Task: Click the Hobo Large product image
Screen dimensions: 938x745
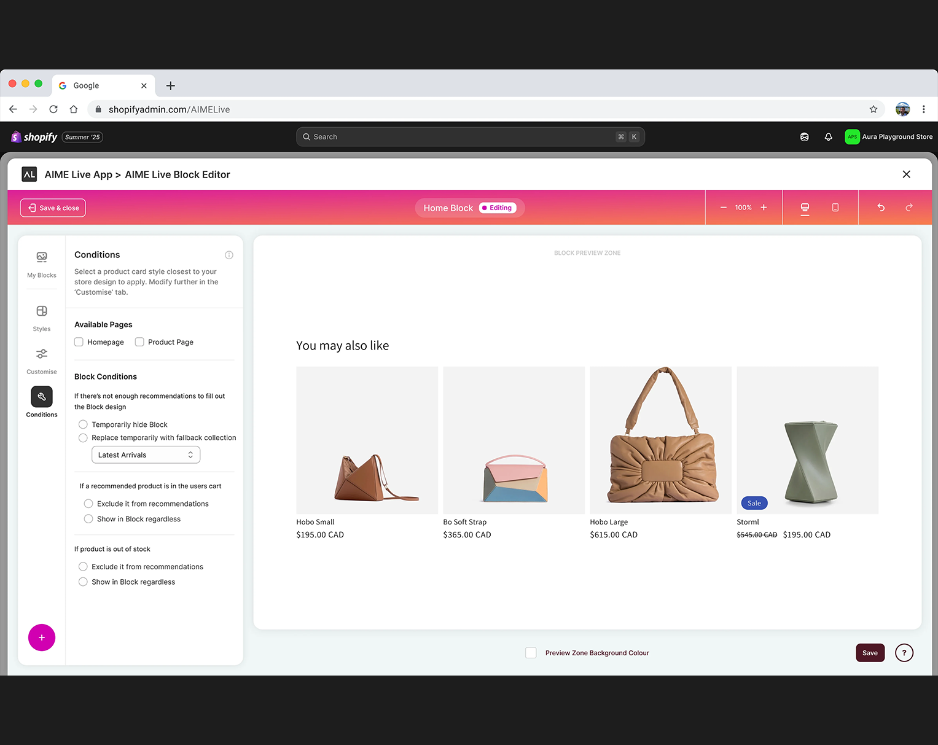Action: (661, 440)
